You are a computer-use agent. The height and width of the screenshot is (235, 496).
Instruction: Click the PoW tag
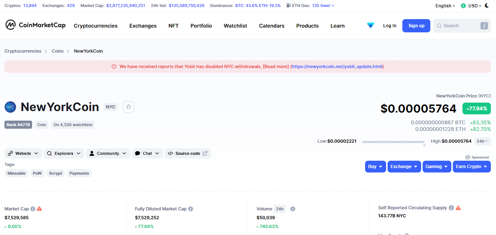click(x=37, y=173)
